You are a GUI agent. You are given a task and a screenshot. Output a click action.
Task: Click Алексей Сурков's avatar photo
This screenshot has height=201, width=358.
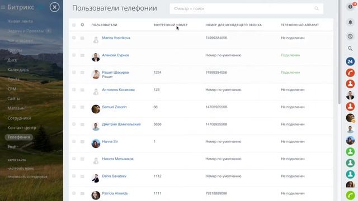pos(96,57)
